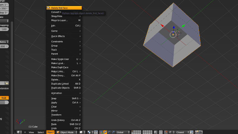238x134 pixels.
Task: Enable the scale manipulator icon
Action: pos(113,132)
